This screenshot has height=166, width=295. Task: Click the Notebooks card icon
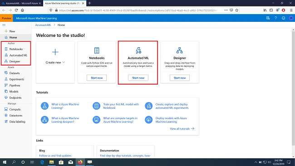pos(97,50)
